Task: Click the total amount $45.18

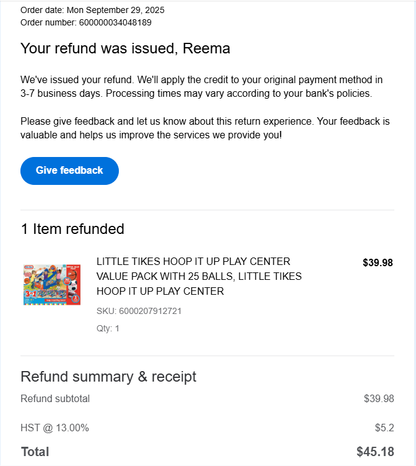Action: coord(375,452)
